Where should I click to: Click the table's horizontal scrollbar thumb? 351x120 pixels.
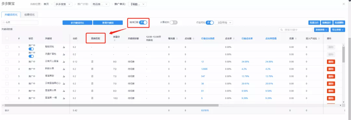coord(111,105)
